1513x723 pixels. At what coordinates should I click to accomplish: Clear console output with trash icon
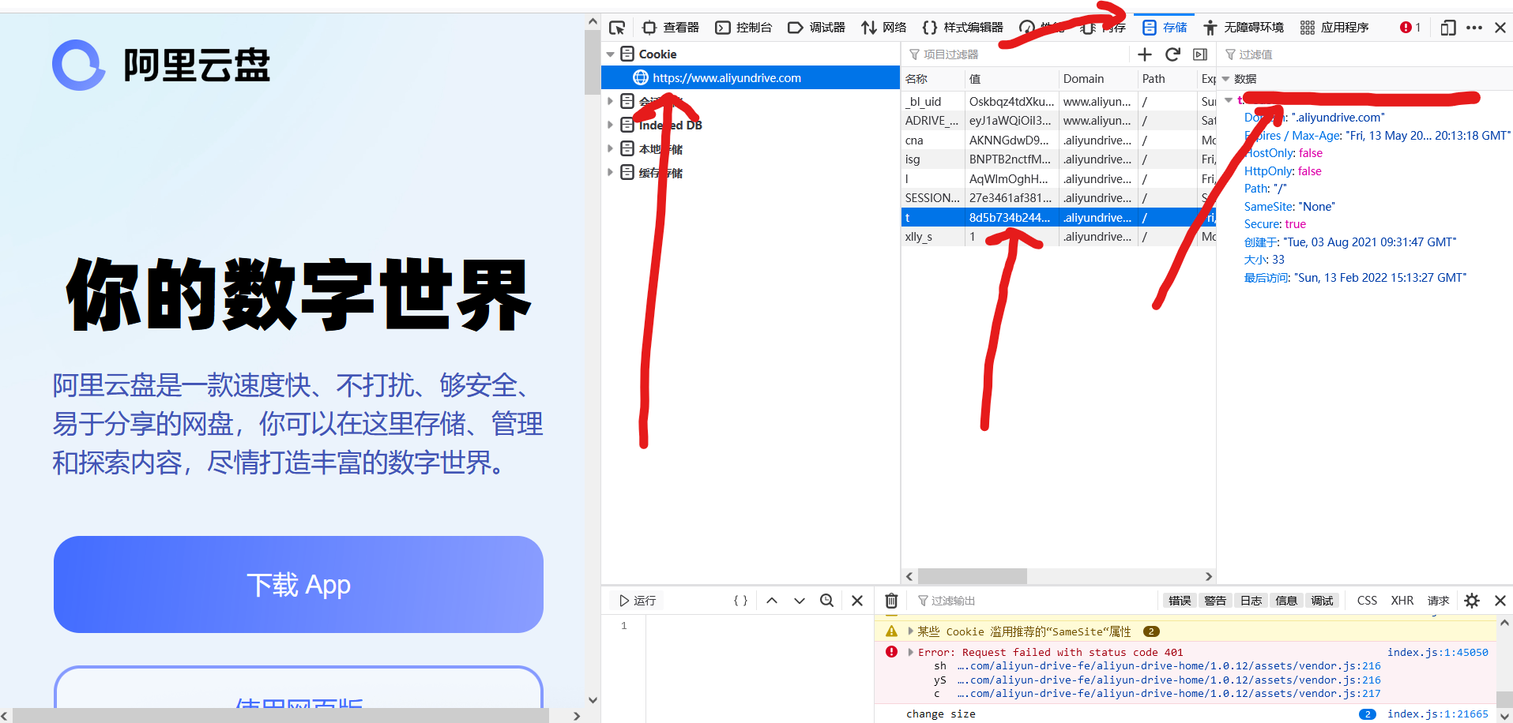(x=891, y=601)
